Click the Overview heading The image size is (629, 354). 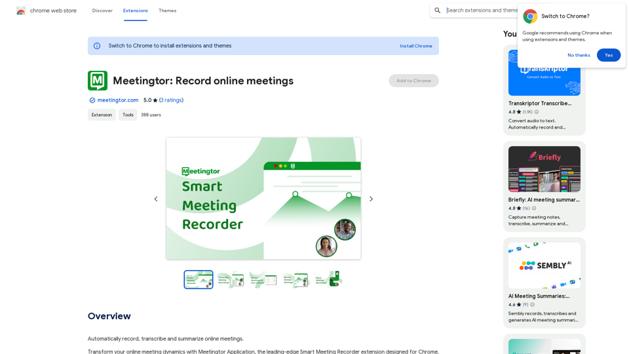pyautogui.click(x=109, y=316)
